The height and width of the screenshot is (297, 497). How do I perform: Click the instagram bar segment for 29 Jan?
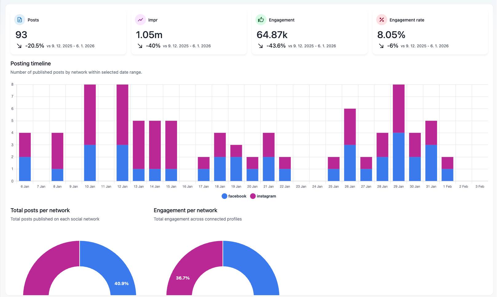pyautogui.click(x=399, y=109)
